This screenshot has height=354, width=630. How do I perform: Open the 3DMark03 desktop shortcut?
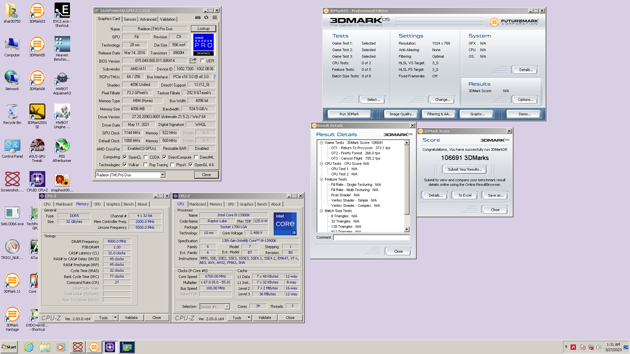coord(37,13)
